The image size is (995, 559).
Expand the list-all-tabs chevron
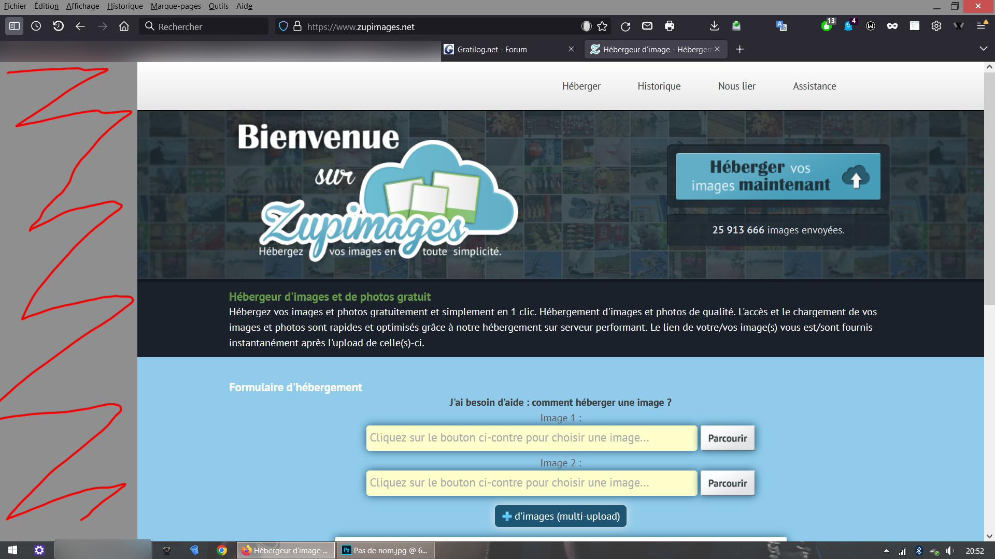[x=983, y=49]
